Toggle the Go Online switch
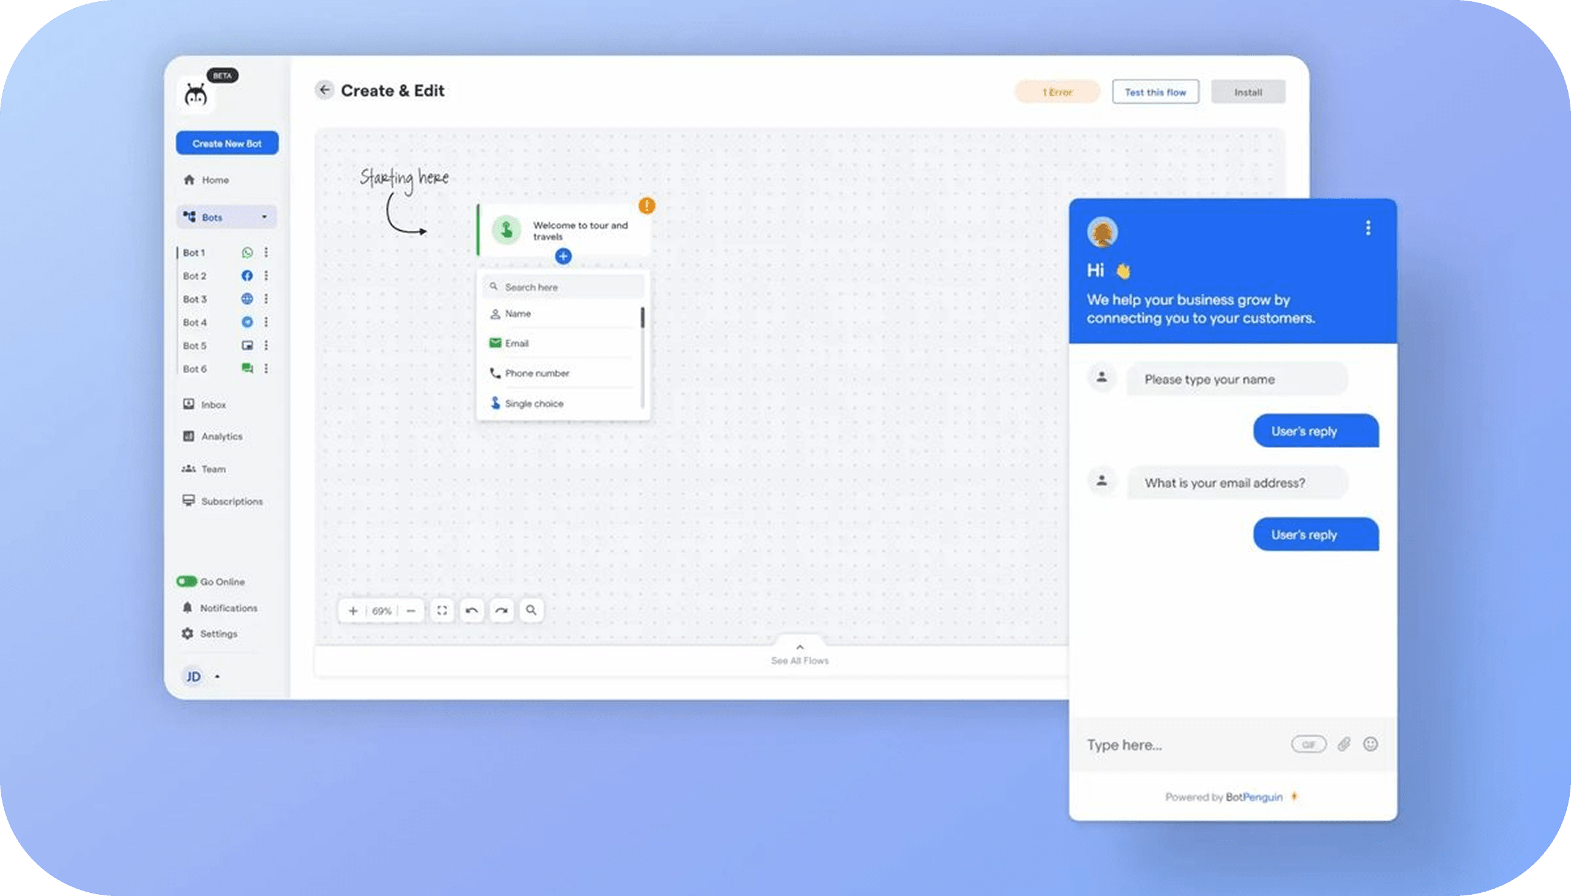Image resolution: width=1571 pixels, height=896 pixels. point(187,581)
